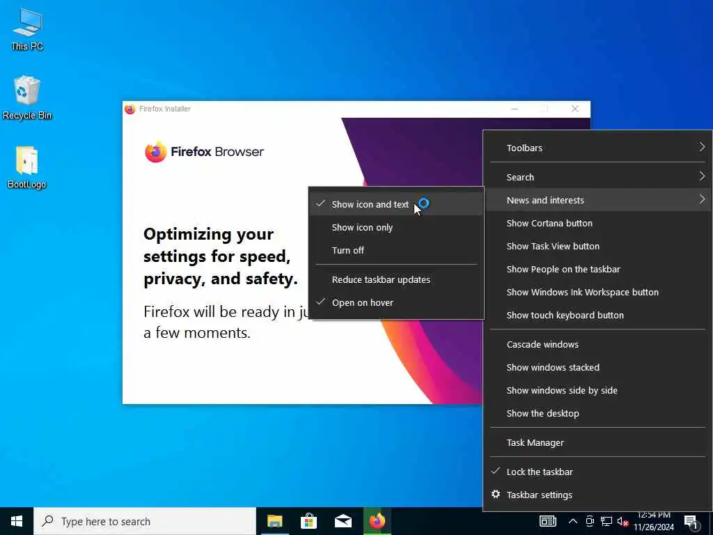The width and height of the screenshot is (713, 535).
Task: Expand the News and interests submenu arrow
Action: click(x=702, y=199)
